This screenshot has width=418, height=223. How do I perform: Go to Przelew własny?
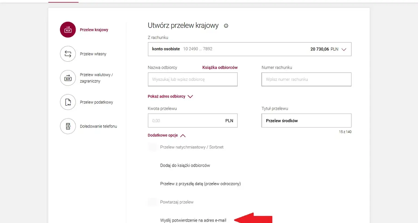pyautogui.click(x=93, y=54)
